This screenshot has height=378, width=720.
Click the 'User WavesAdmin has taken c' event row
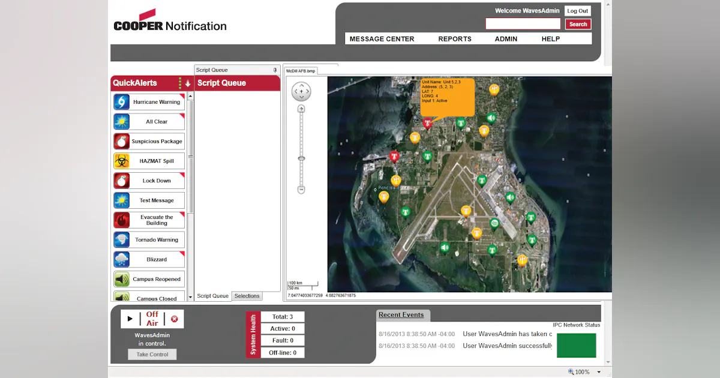(465, 334)
